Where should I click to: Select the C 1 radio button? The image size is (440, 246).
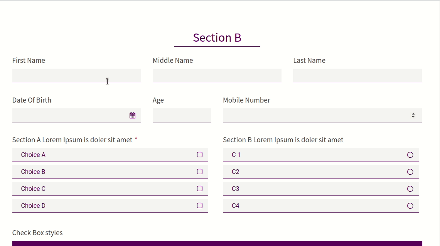coord(410,155)
